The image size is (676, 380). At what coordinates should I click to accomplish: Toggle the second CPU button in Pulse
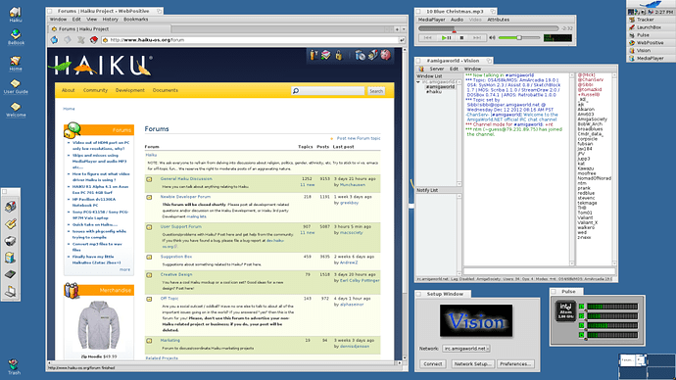[x=582, y=315]
